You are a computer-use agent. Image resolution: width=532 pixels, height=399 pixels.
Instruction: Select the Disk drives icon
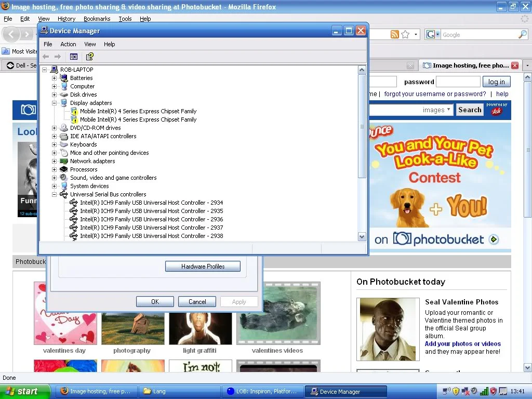coord(64,95)
